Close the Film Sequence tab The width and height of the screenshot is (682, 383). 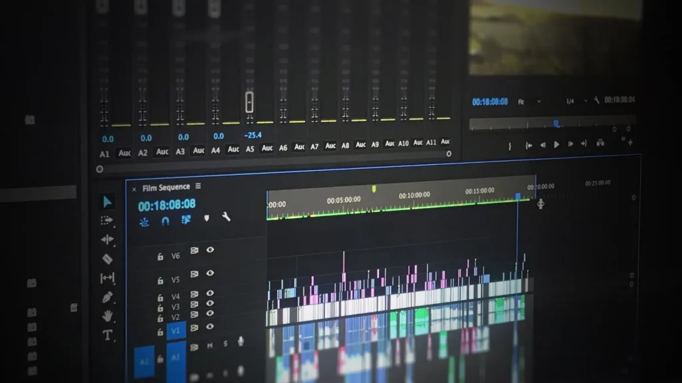(134, 189)
